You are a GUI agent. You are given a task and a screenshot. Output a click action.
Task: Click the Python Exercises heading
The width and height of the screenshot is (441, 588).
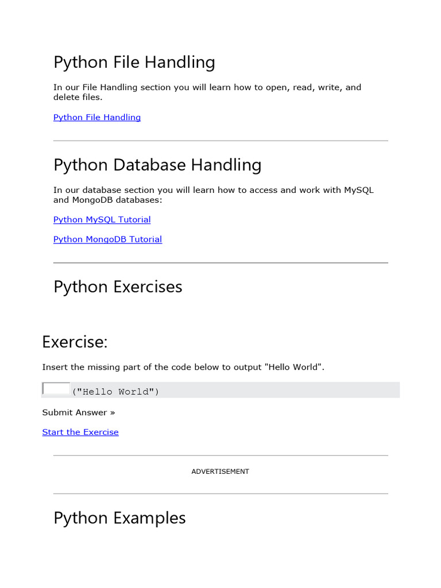pyautogui.click(x=118, y=287)
